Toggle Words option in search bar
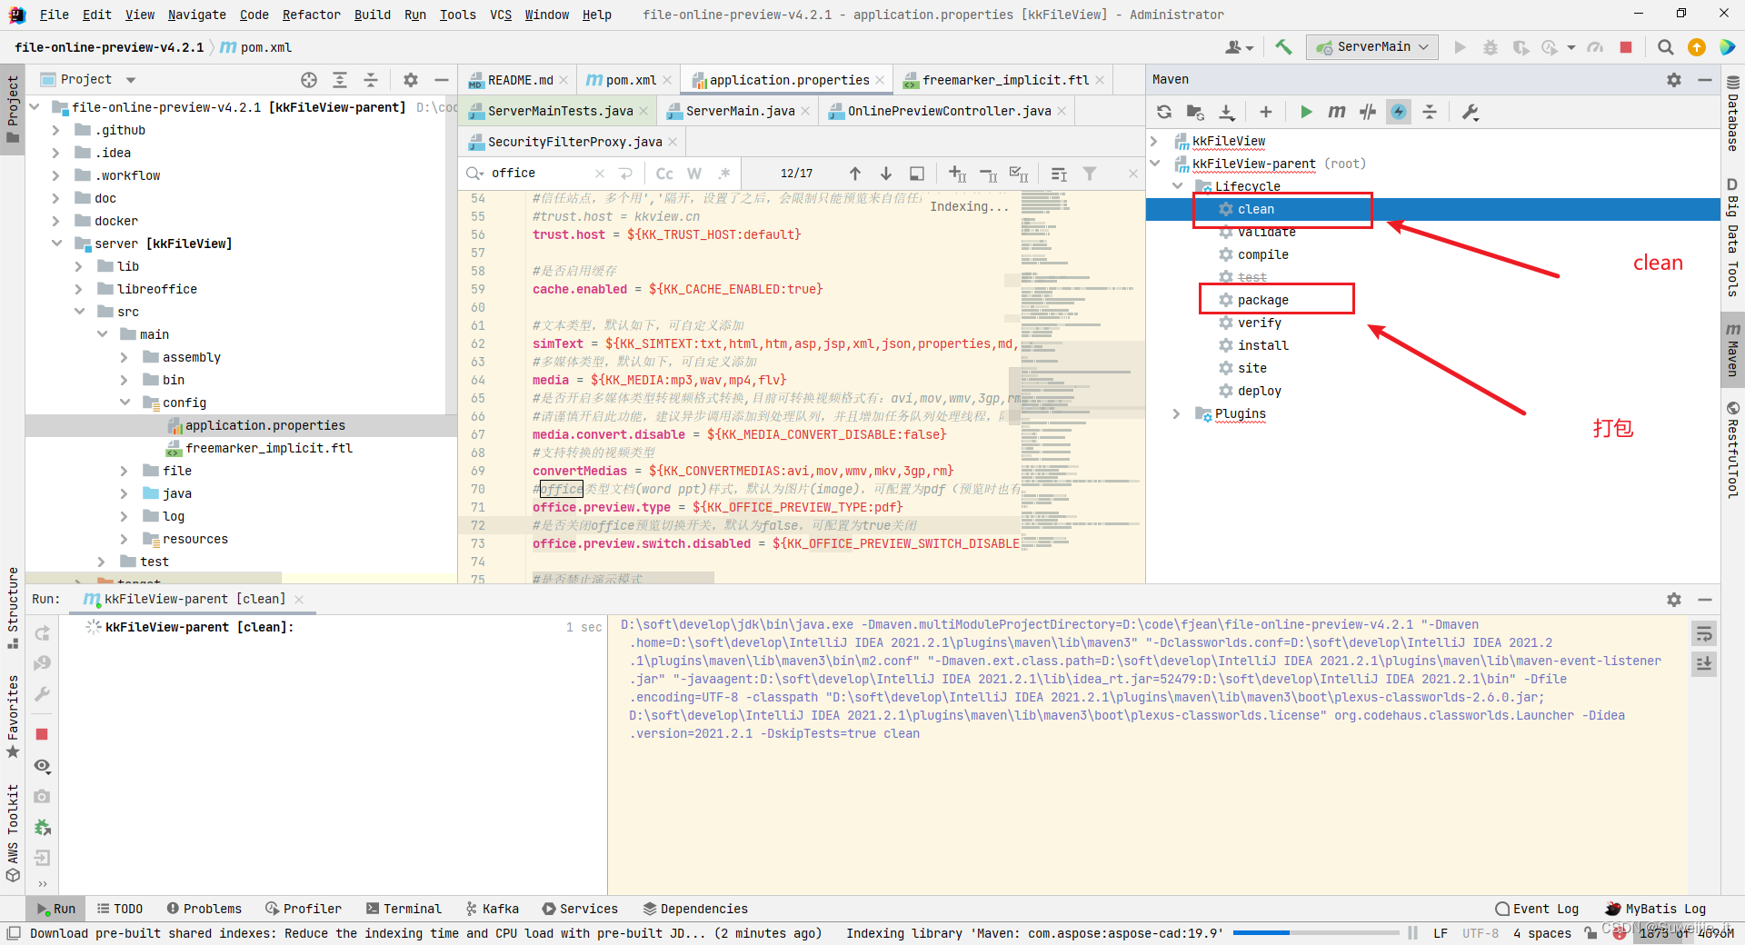The height and width of the screenshot is (945, 1745). (x=694, y=174)
